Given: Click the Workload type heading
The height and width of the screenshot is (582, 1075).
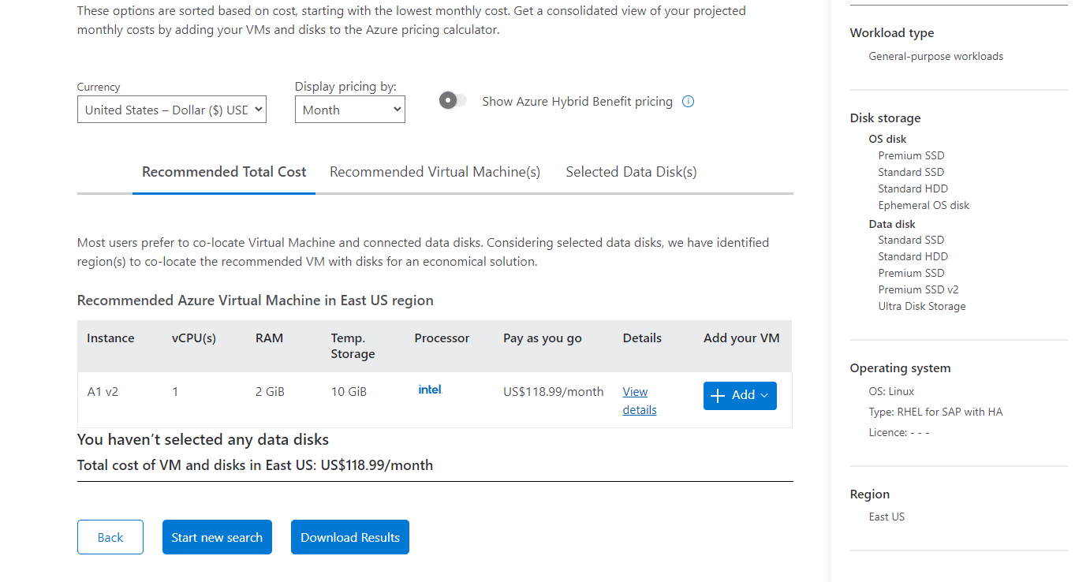Looking at the screenshot, I should click(x=892, y=33).
